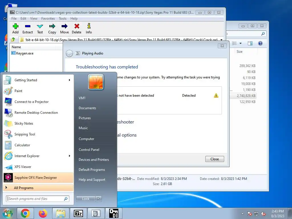Click the Search programs and files box
This screenshot has width=292, height=219.
38,199
